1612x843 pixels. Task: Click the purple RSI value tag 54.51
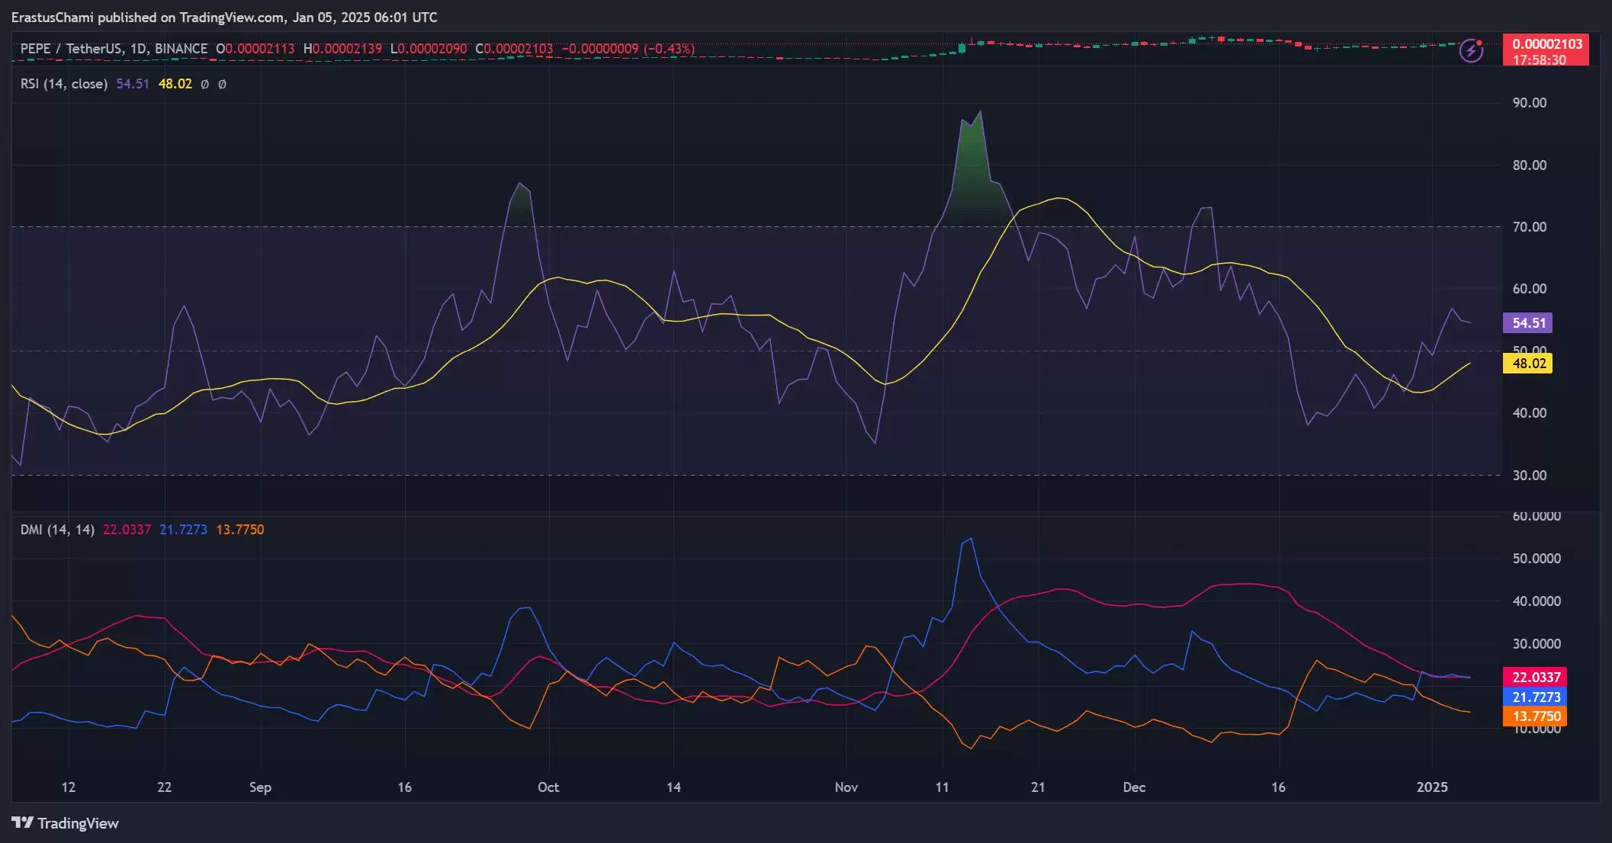(x=1527, y=323)
